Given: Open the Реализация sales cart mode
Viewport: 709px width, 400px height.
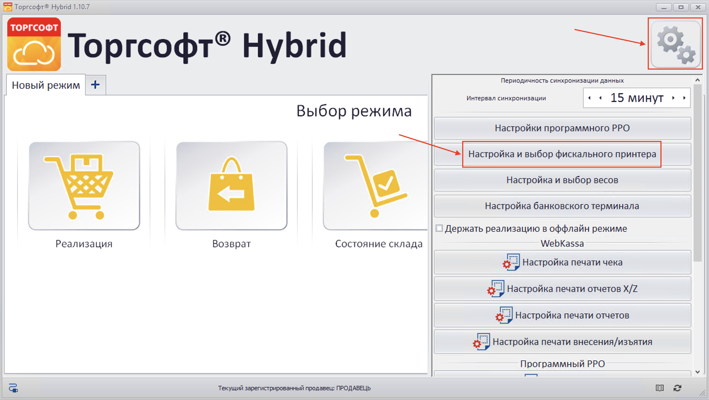Looking at the screenshot, I should pyautogui.click(x=84, y=186).
